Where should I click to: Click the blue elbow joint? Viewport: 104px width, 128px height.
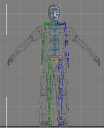[66, 41]
